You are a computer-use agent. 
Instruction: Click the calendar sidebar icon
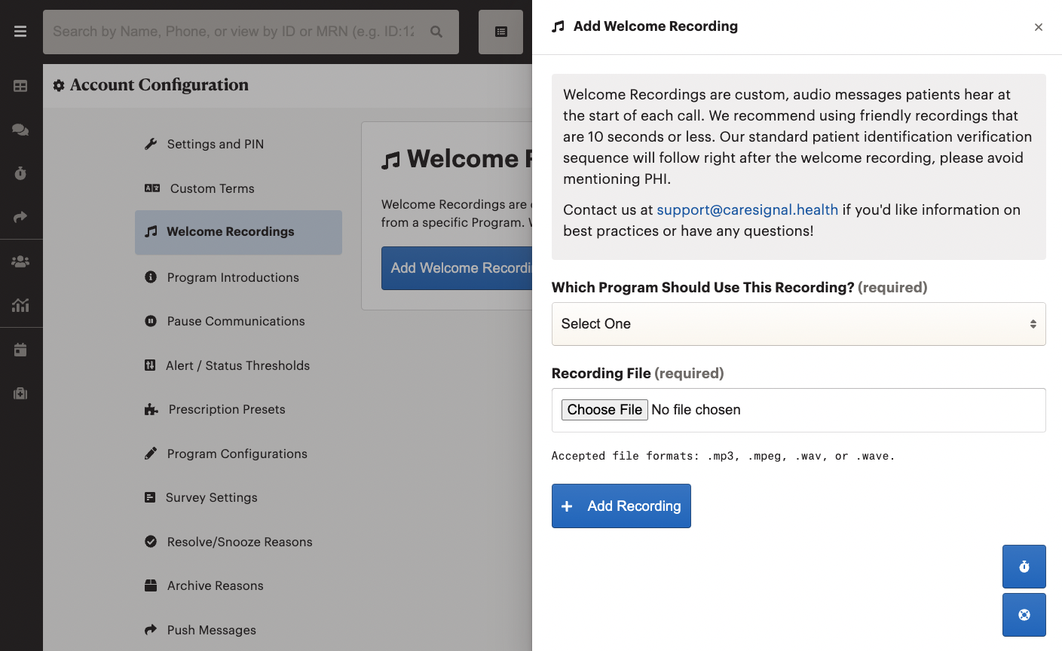point(20,350)
